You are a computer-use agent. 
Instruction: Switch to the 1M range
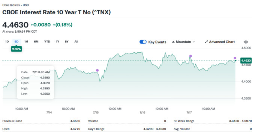[x=26, y=42]
